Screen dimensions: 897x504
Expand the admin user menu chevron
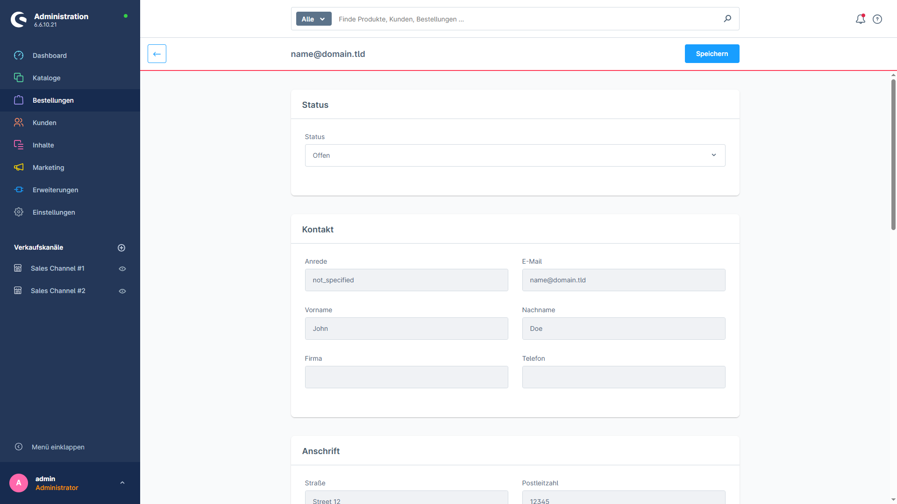click(x=122, y=483)
